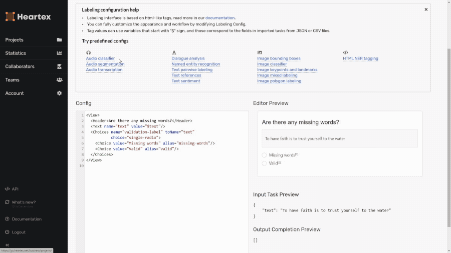Load the Text pairwise labeling config
The height and width of the screenshot is (253, 451).
(x=192, y=69)
